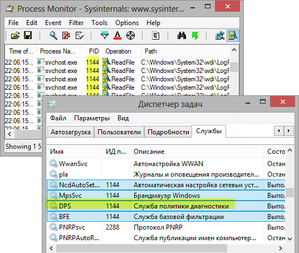
Task: Open the Edit menu in Process Monitor
Action: point(32,23)
